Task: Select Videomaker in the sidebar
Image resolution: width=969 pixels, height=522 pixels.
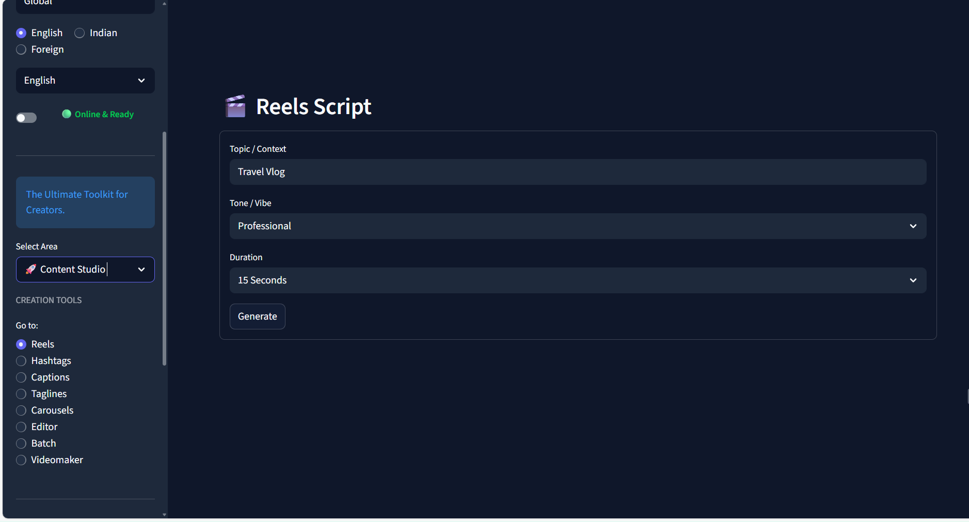Action: (x=21, y=460)
